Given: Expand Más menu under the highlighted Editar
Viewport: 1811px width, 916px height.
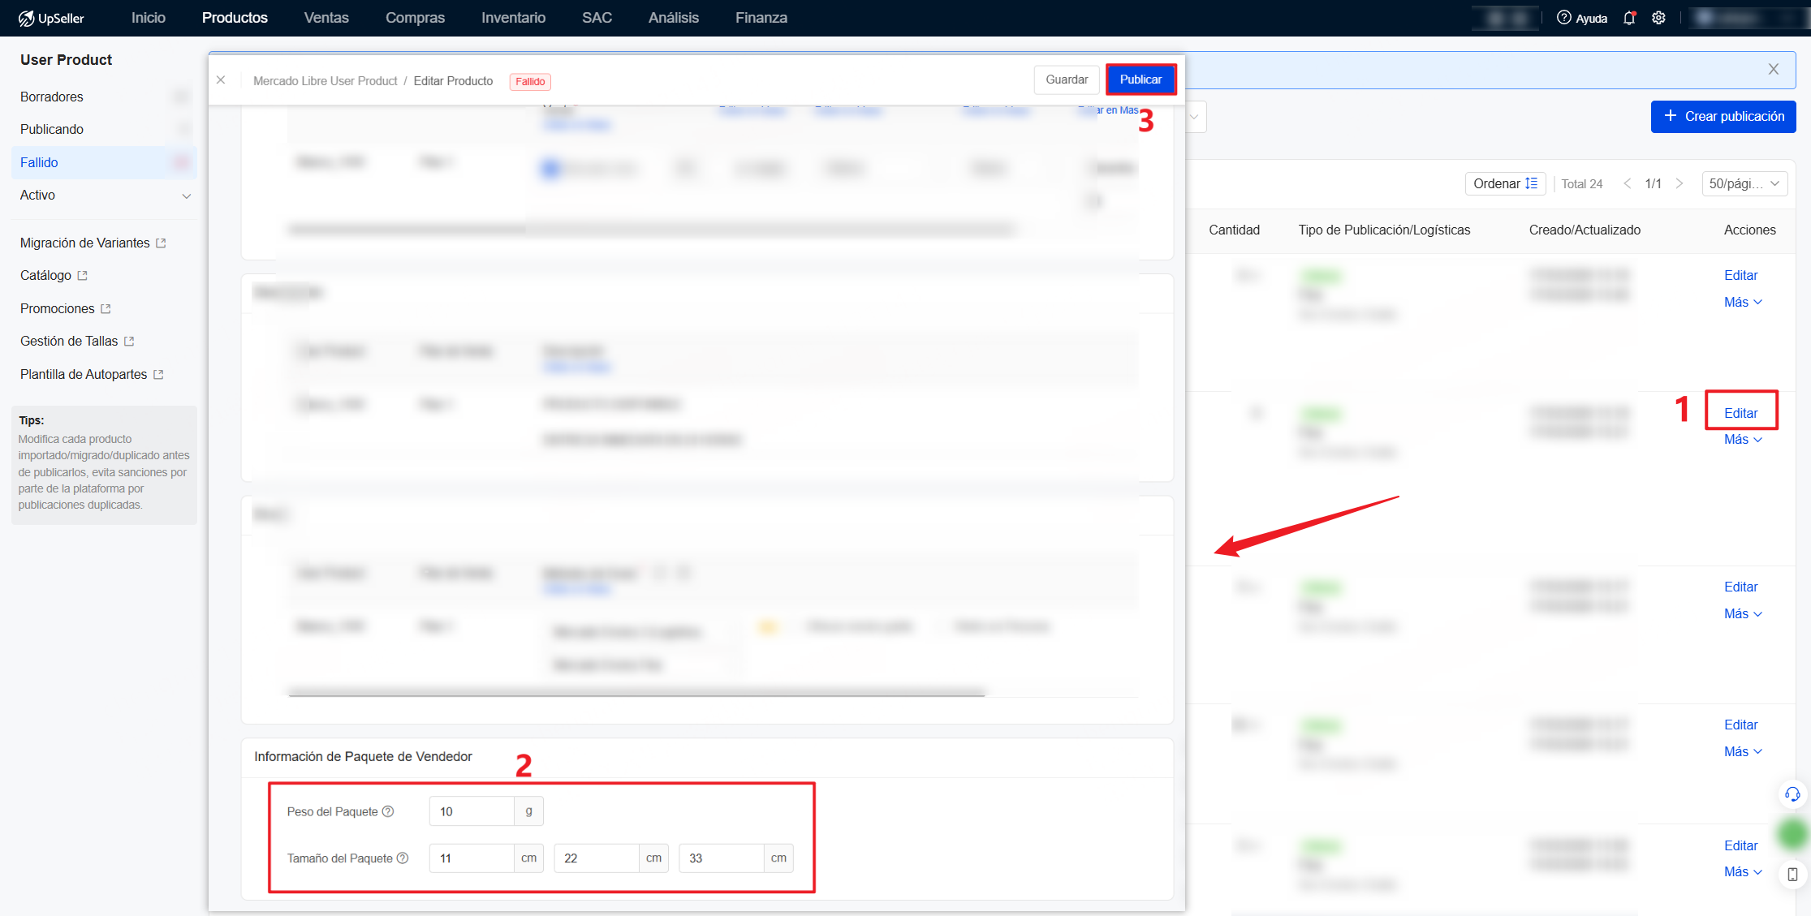Looking at the screenshot, I should [1743, 440].
